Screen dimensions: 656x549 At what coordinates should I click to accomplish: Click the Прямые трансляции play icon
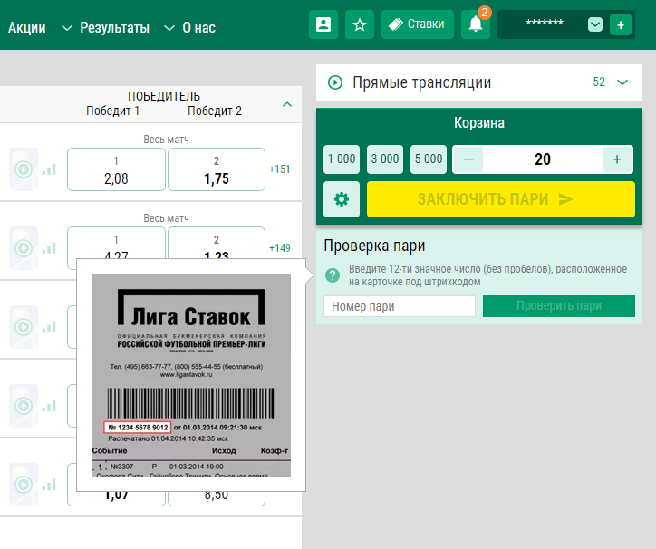[x=335, y=82]
